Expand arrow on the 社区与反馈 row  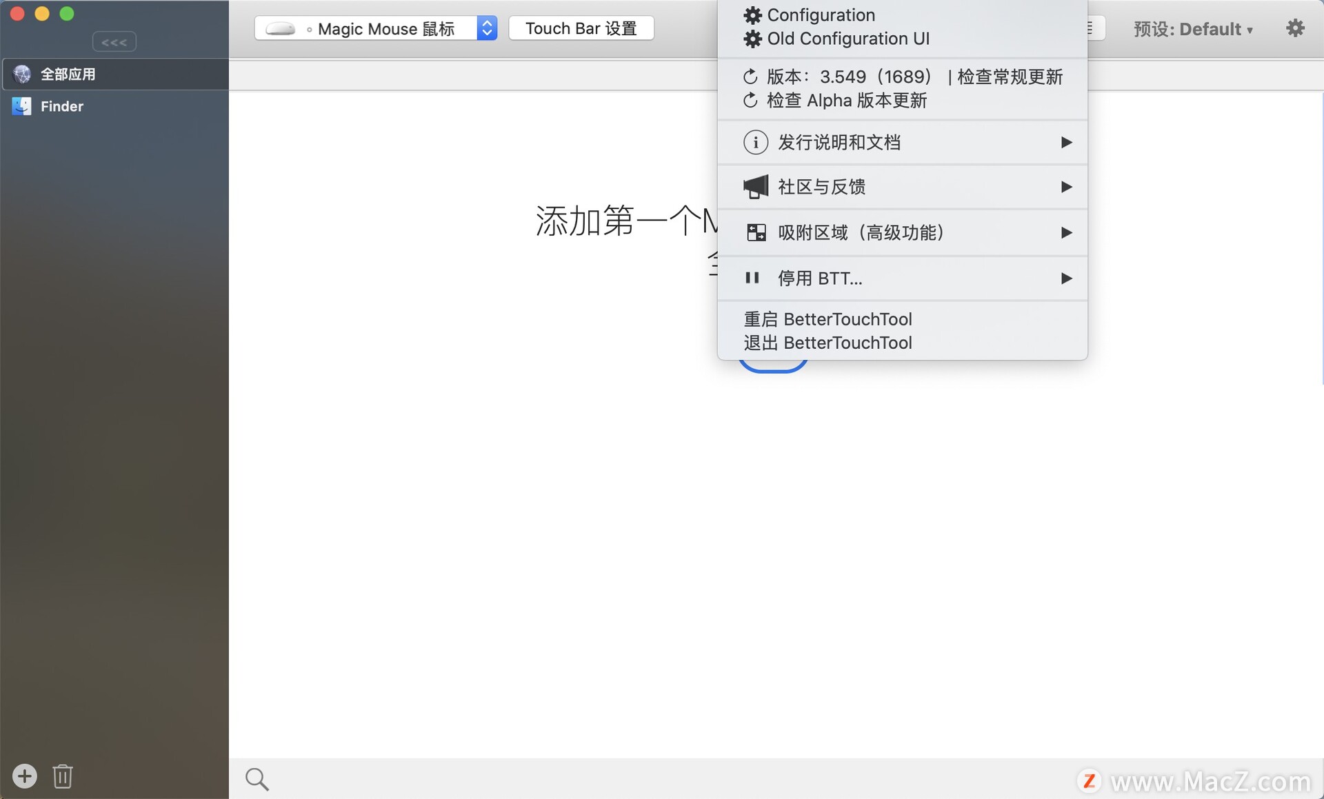(x=1066, y=187)
